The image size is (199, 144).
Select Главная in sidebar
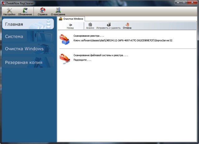coord(28,24)
